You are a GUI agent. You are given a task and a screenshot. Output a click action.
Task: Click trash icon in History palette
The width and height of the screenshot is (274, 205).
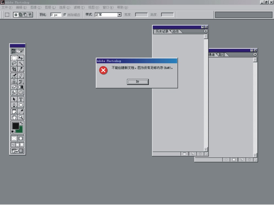coord(200,154)
